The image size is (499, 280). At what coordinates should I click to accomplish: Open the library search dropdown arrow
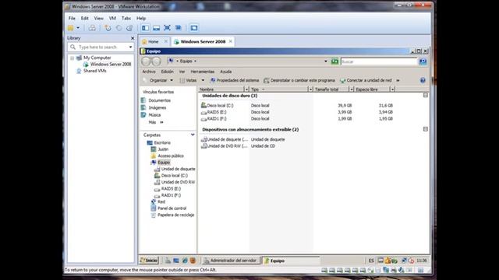coord(130,47)
